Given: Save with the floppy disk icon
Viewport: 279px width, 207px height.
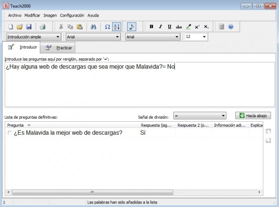Looking at the screenshot, I should click(29, 27).
